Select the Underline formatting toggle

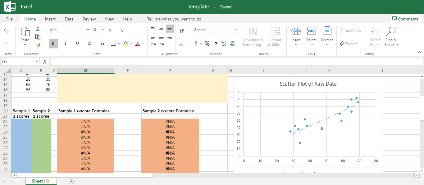point(77,43)
